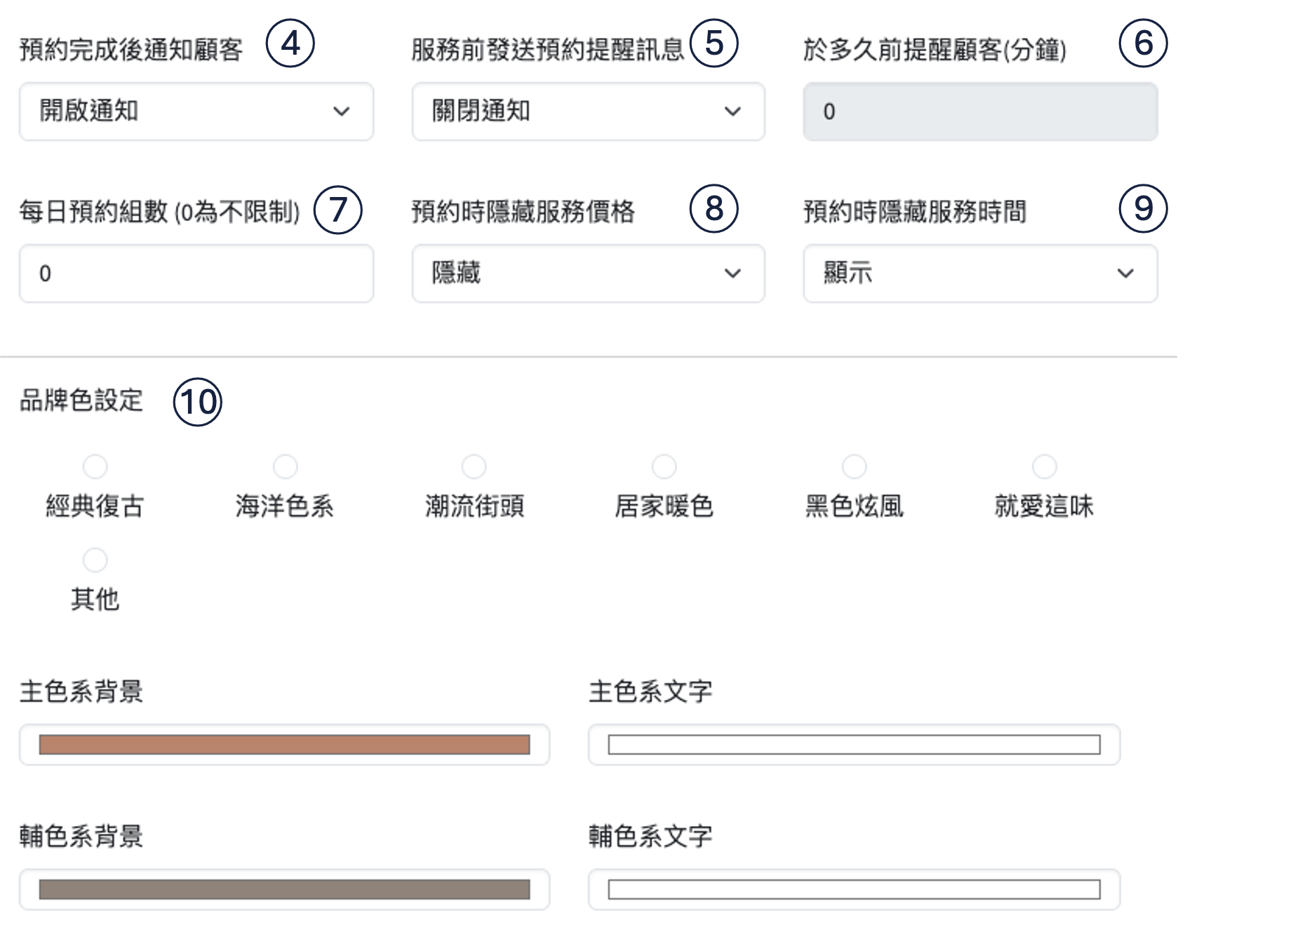Click the 於多久前提醒顧客 minutes field
This screenshot has width=1312, height=934.
pos(979,111)
